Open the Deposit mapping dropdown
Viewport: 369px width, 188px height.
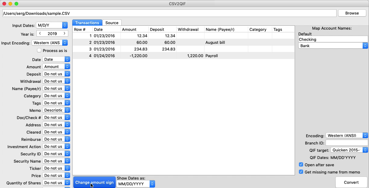[x=56, y=74]
